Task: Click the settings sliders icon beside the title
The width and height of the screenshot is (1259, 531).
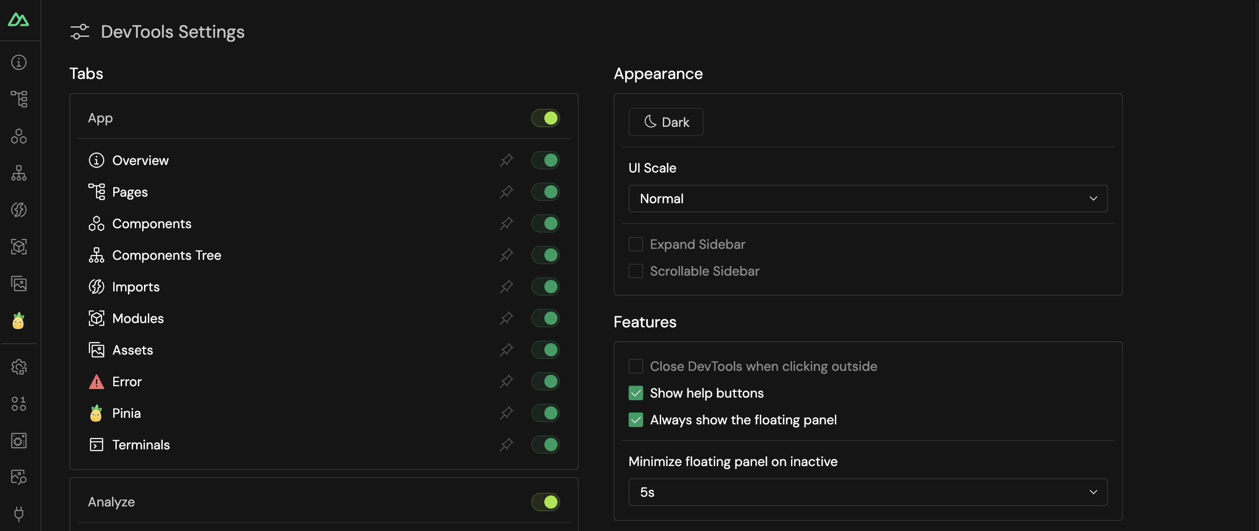Action: (x=79, y=32)
